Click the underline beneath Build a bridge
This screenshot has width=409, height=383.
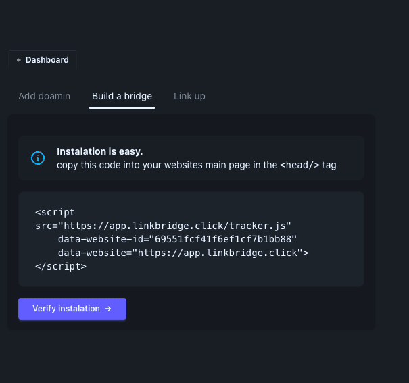click(123, 107)
